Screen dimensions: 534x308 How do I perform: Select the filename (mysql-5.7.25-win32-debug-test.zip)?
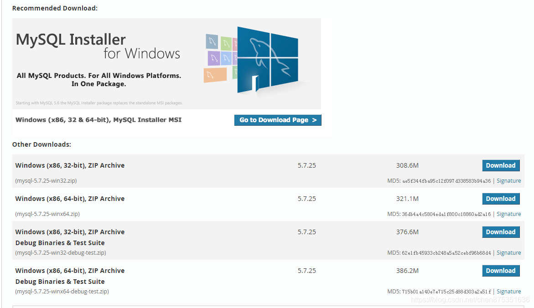[x=61, y=253]
